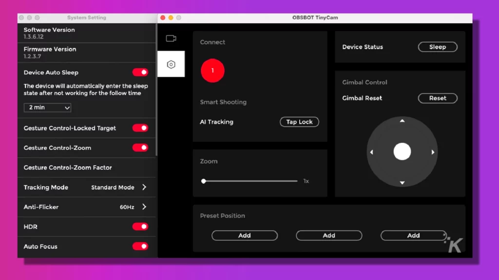
Task: Open the camera preview tab icon
Action: click(171, 38)
